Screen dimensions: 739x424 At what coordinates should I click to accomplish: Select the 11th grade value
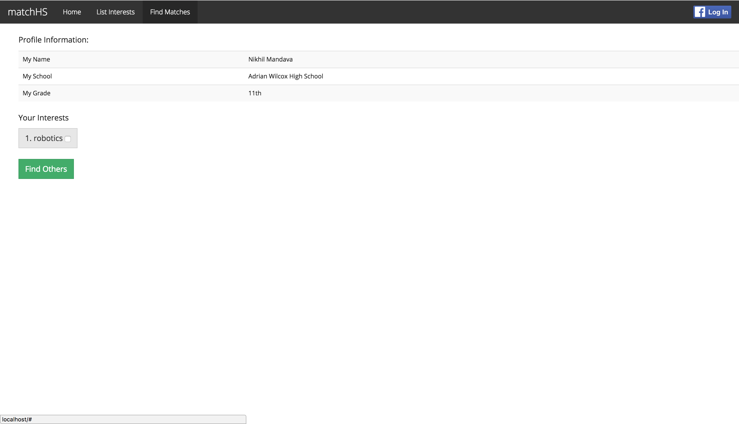pos(254,93)
